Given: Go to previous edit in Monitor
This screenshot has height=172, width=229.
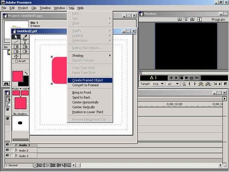Looking at the screenshot, I should point(215,84).
